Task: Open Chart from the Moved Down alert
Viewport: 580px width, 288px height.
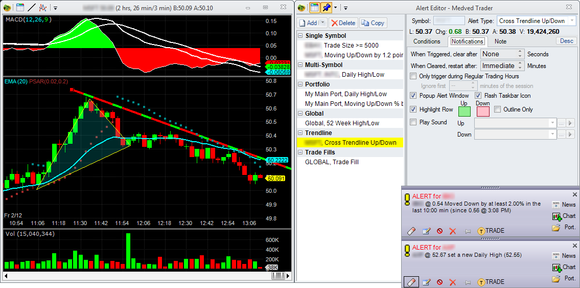Action: [564, 216]
